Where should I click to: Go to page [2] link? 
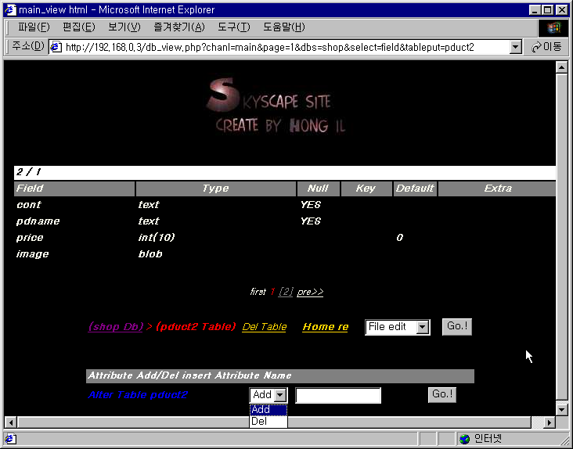point(286,292)
